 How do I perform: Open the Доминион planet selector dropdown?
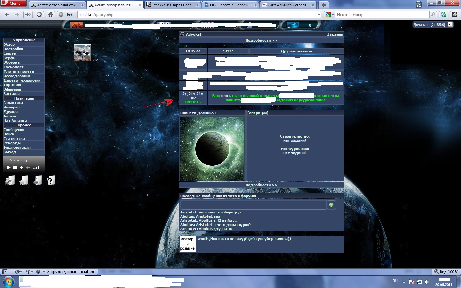(450, 24)
